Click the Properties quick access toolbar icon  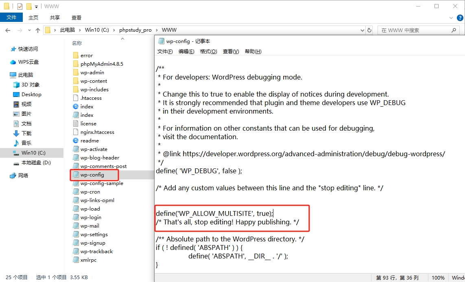(20, 6)
